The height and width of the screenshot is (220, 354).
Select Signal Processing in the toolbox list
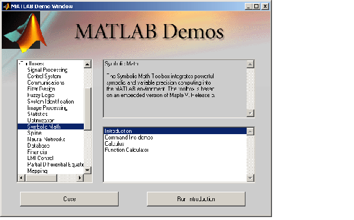(47, 70)
